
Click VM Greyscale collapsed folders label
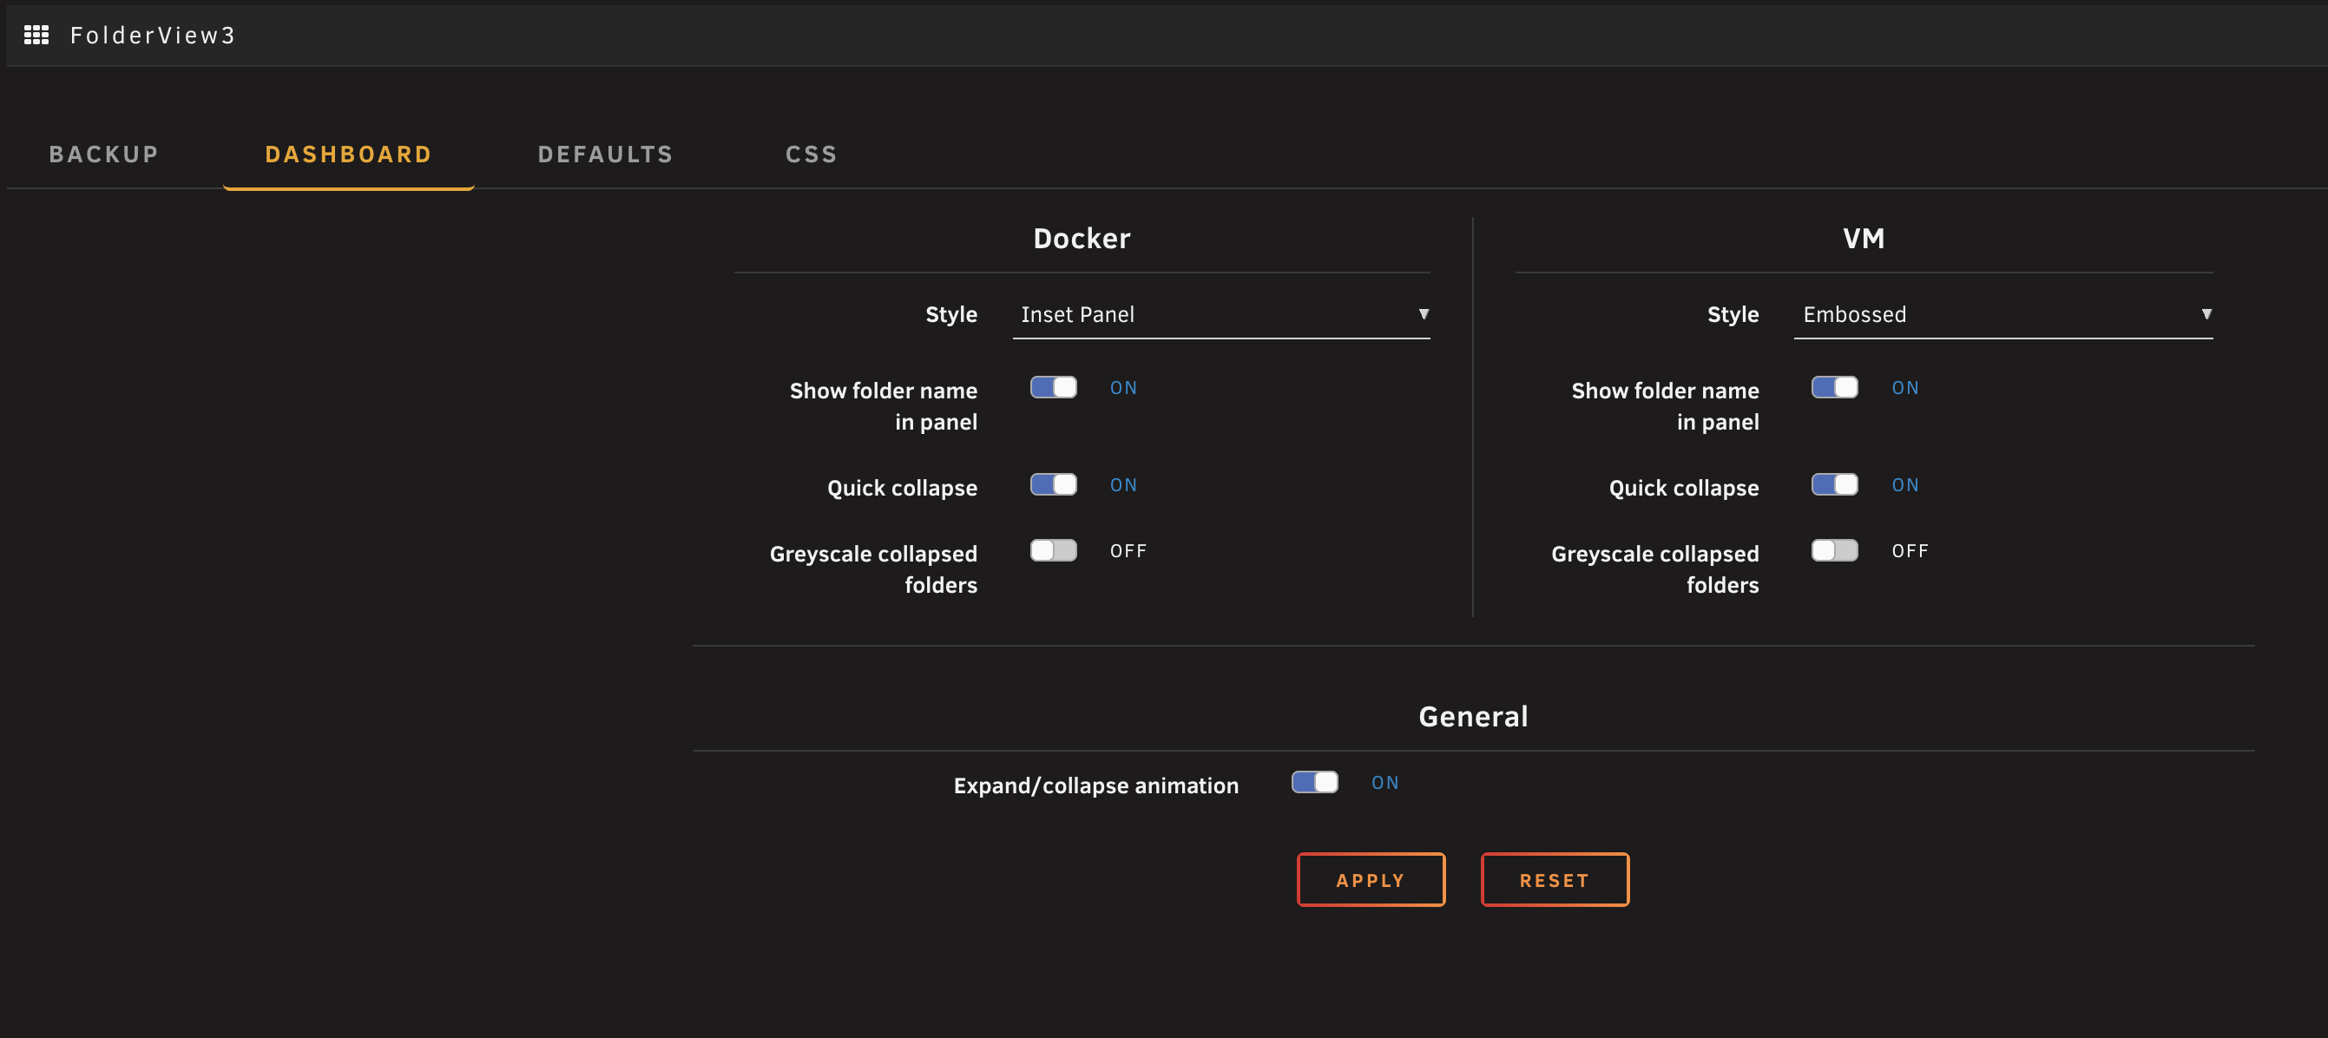(x=1654, y=569)
